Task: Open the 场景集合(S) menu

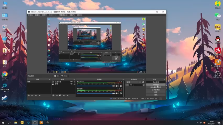Action: click(x=63, y=15)
